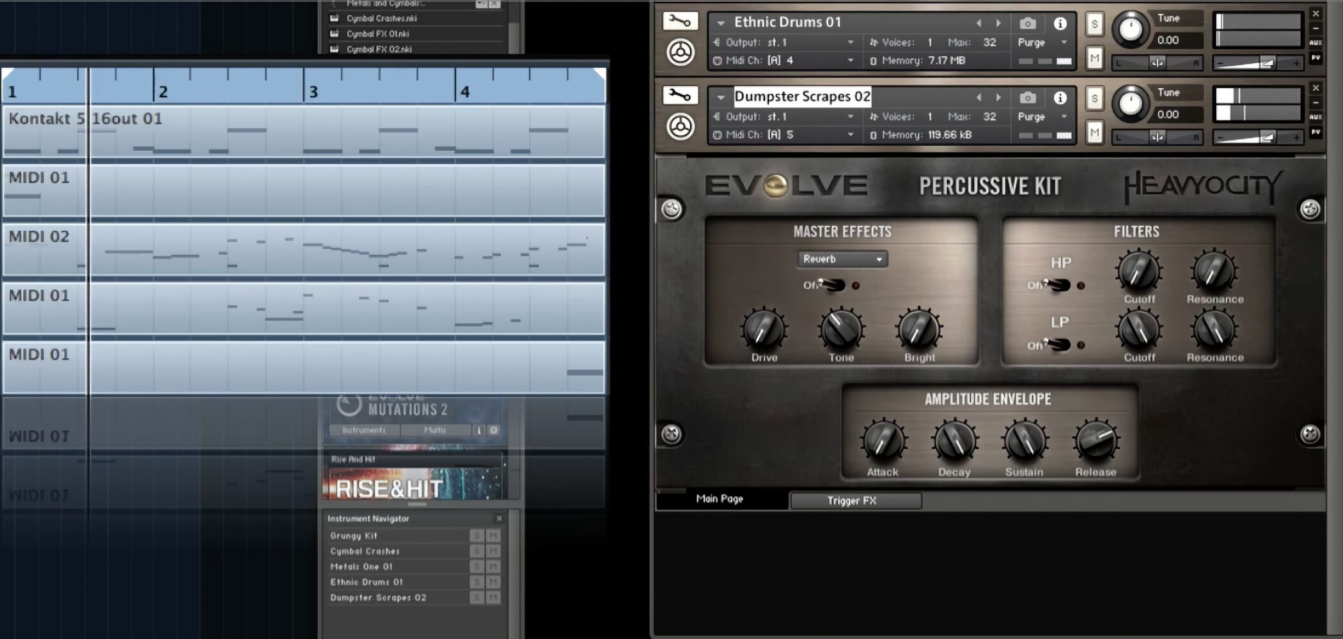Click AUX button on Ethnic Drums 01
Screen dimensions: 1343x639
pos(1316,43)
